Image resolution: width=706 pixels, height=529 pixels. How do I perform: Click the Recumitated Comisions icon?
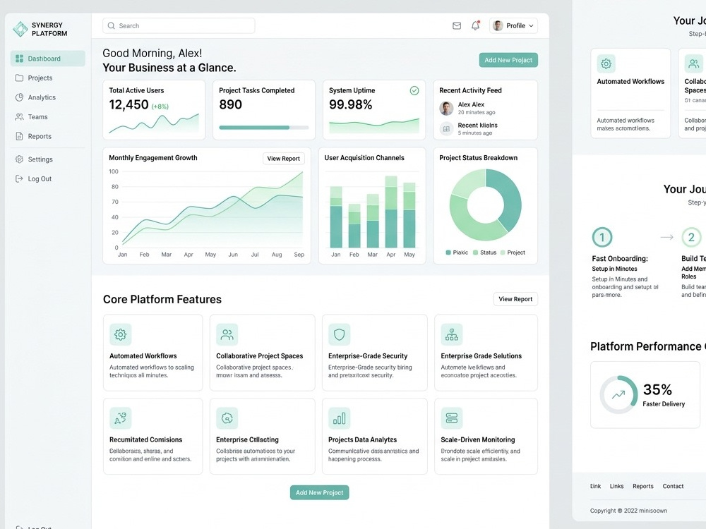tap(120, 418)
